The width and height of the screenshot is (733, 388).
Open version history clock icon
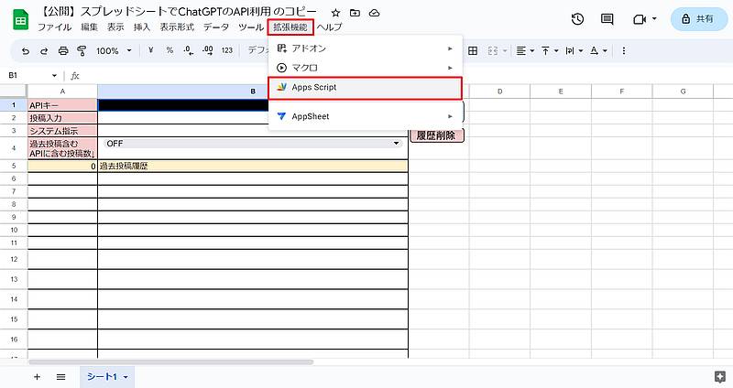(577, 19)
